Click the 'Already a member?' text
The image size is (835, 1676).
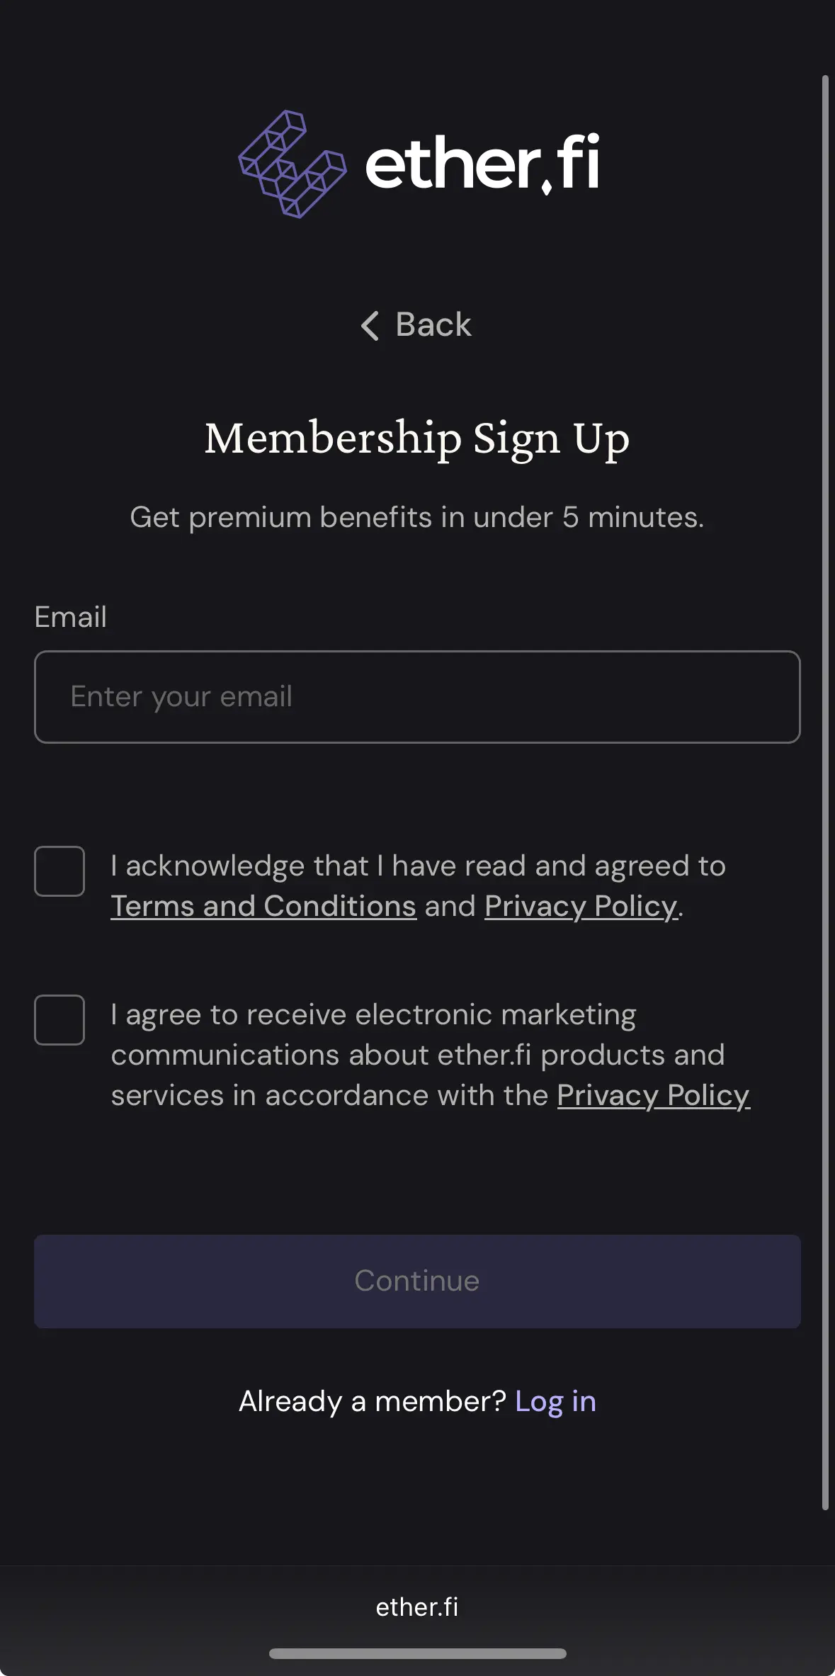coord(373,1401)
